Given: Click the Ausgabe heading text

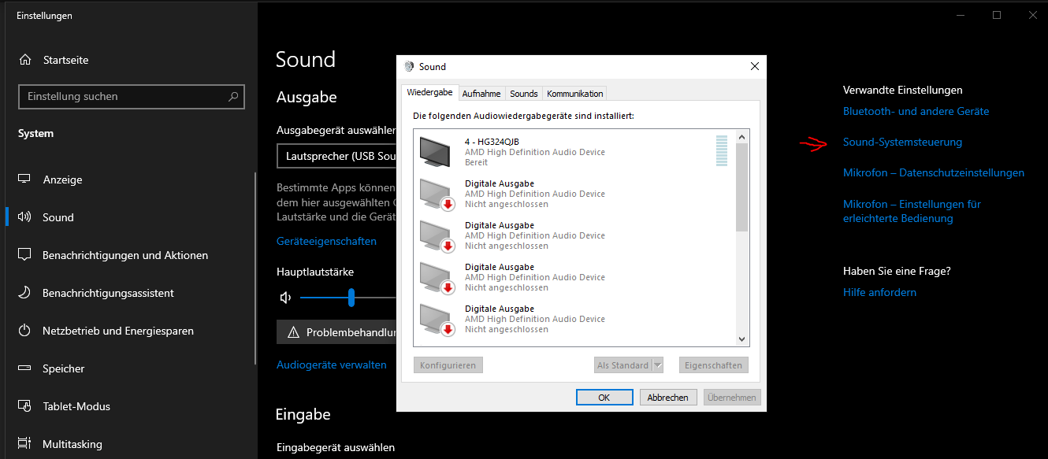Looking at the screenshot, I should pos(307,97).
